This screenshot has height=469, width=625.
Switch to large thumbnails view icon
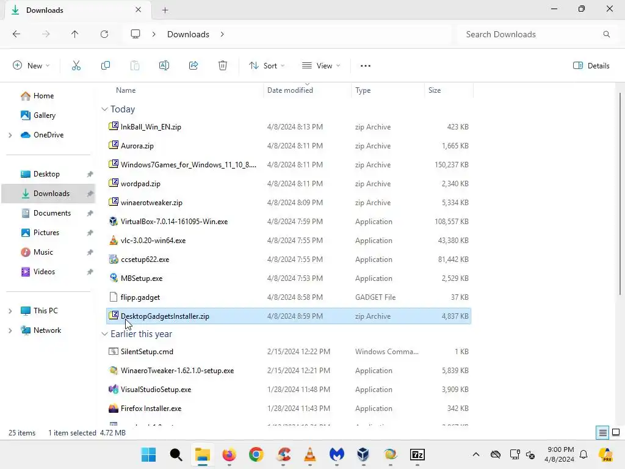616,433
